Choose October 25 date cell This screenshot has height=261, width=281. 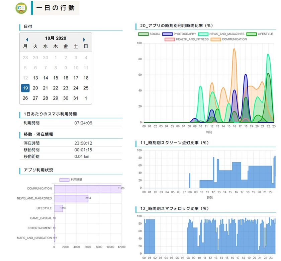pos(86,88)
